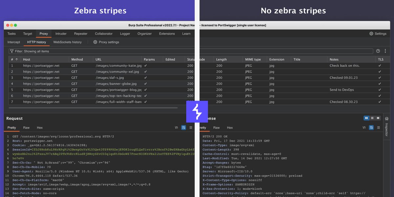Screen dimensions: 394x197
Task: Expand the Inspector vertical label
Action: click(x=386, y=130)
